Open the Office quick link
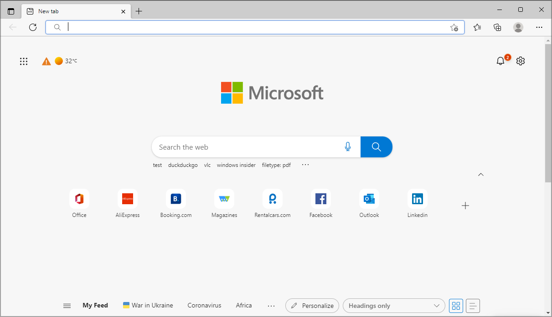The width and height of the screenshot is (552, 317). pyautogui.click(x=79, y=204)
